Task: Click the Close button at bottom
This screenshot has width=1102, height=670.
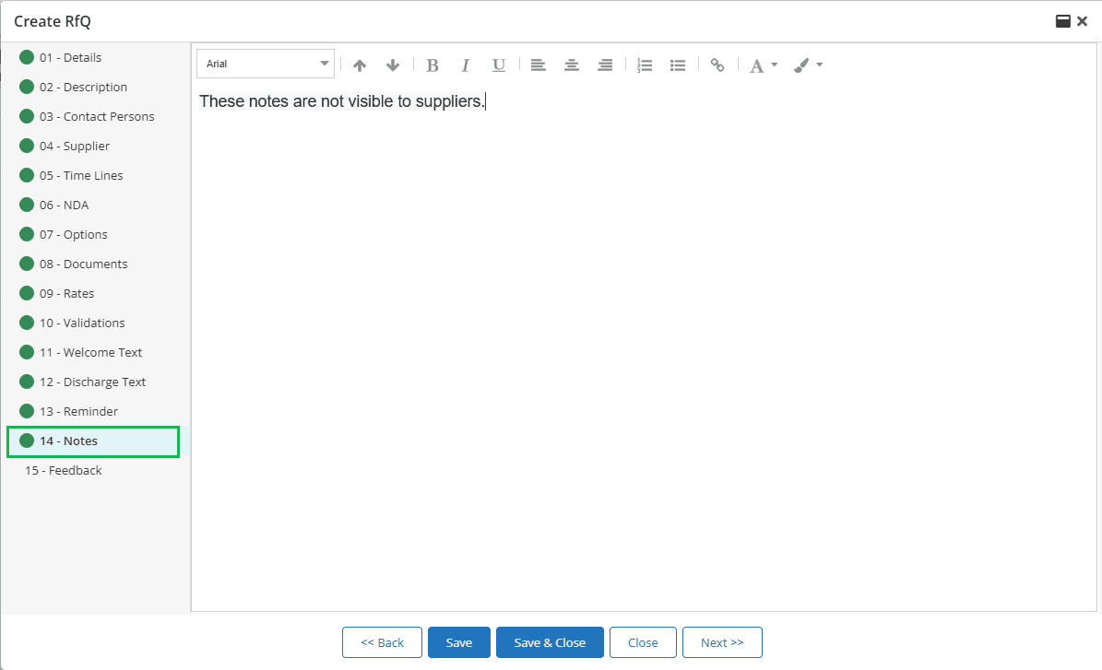Action: pyautogui.click(x=643, y=642)
